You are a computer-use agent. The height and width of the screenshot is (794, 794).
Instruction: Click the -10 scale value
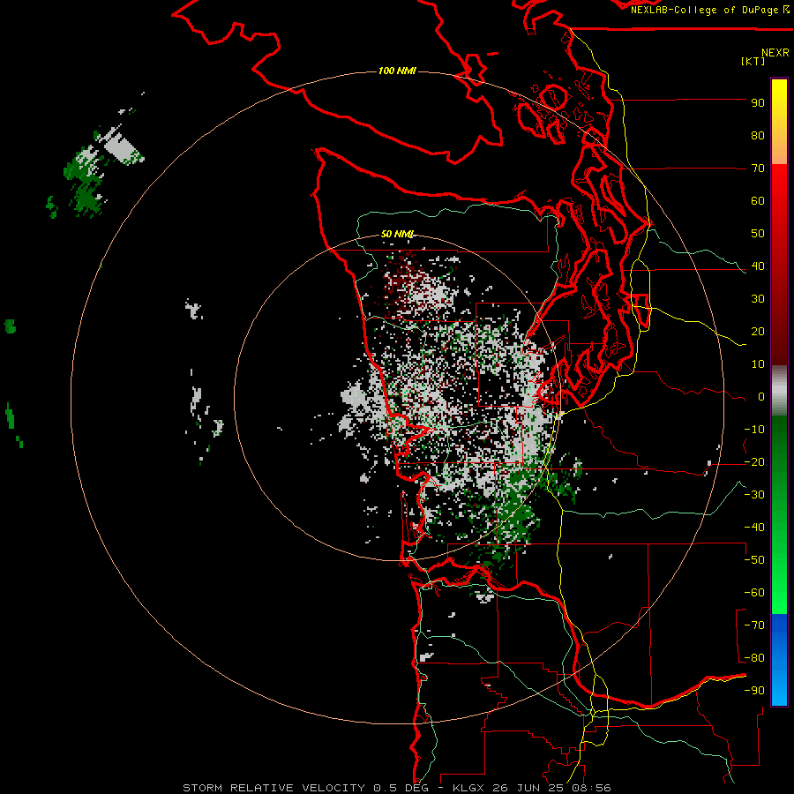click(x=754, y=430)
